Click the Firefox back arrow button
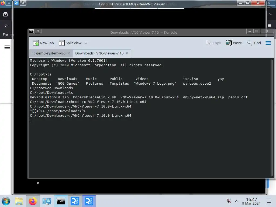The height and width of the screenshot is (207, 276). pos(6,26)
